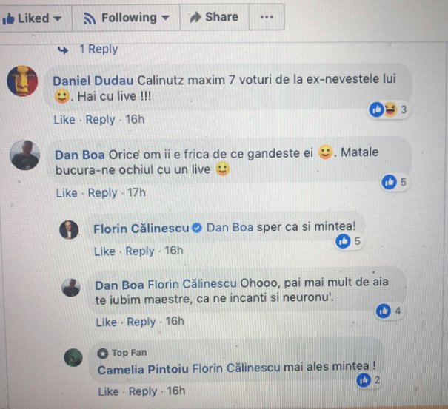Like Camelia Pintoiu's reply
This screenshot has width=448, height=409.
pyautogui.click(x=108, y=391)
